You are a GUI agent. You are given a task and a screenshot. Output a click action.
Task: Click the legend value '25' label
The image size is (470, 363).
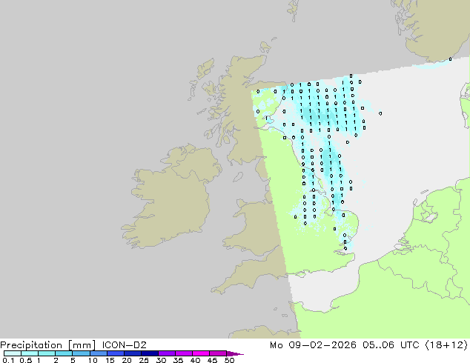pyautogui.click(x=144, y=360)
